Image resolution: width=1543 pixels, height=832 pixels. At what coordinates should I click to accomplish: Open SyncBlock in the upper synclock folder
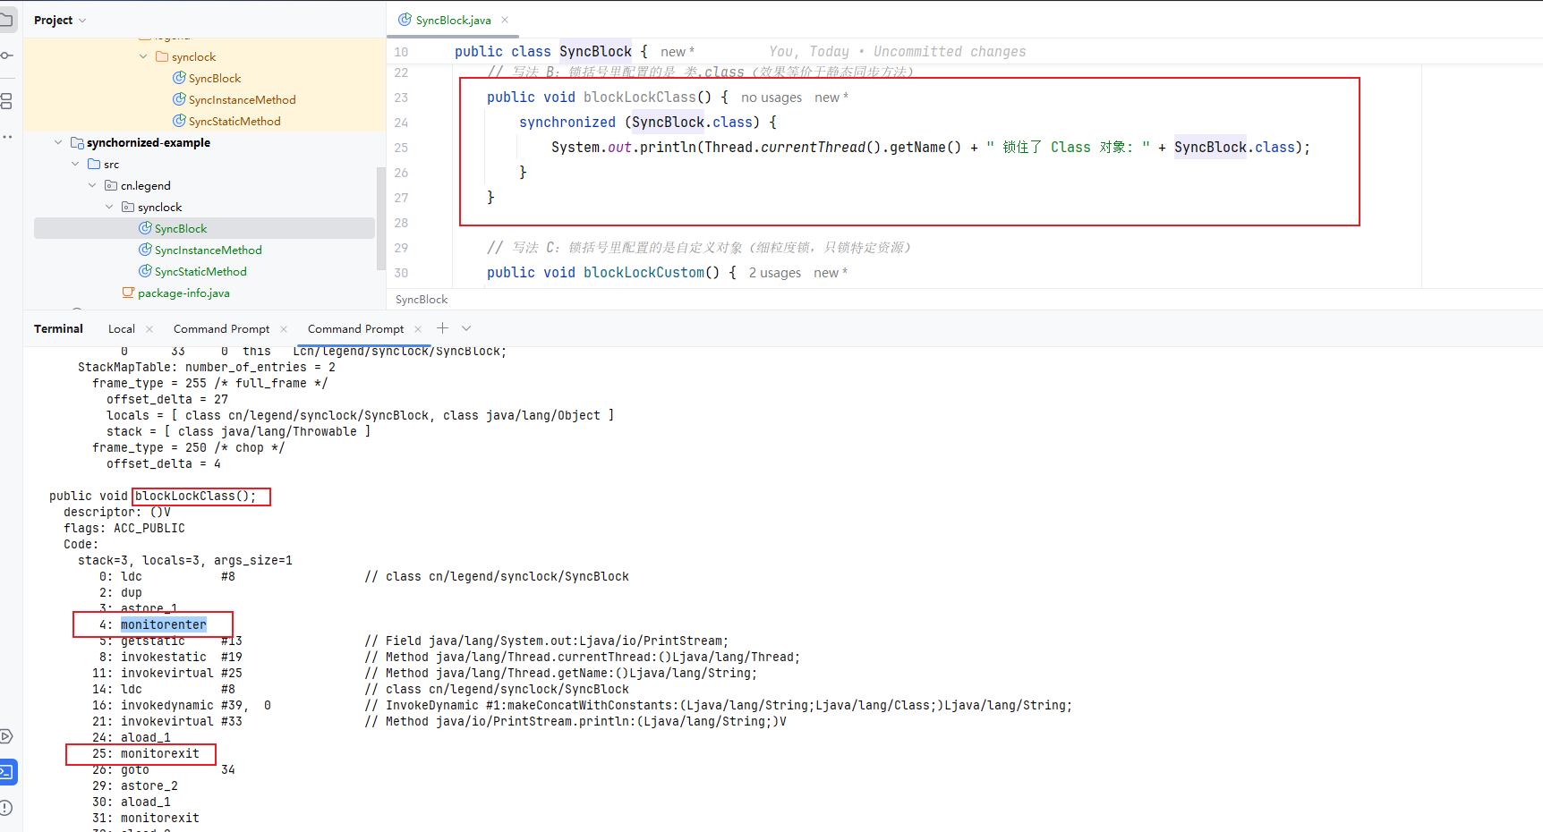pos(215,78)
